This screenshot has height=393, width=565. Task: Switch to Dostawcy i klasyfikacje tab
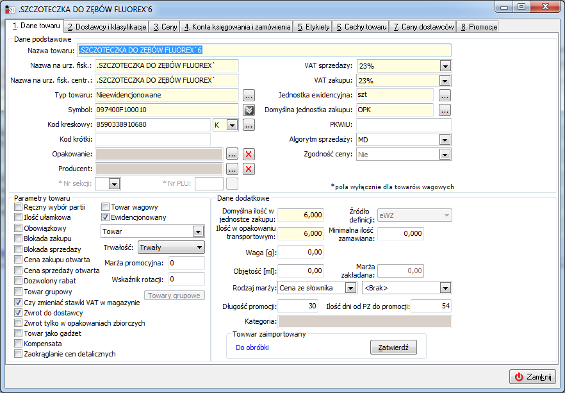[x=106, y=27]
